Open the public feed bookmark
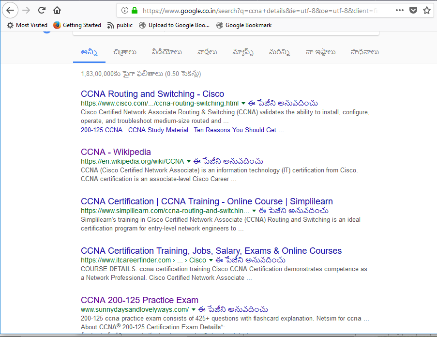The image size is (437, 337). [120, 25]
